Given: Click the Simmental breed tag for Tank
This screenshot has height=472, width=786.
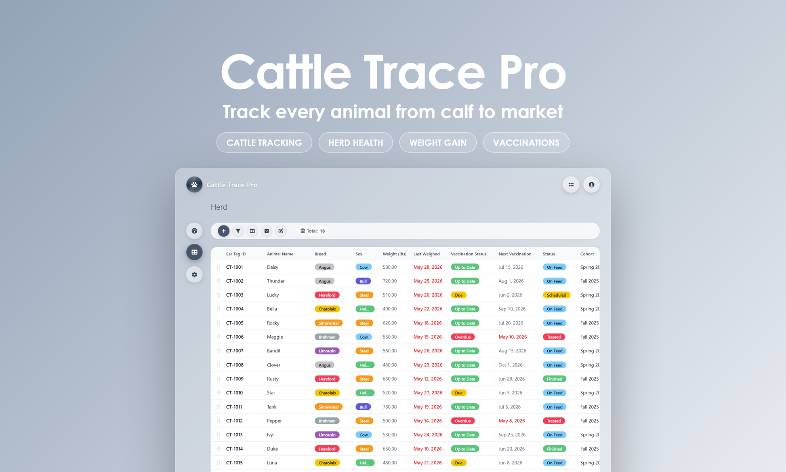Looking at the screenshot, I should [328, 407].
